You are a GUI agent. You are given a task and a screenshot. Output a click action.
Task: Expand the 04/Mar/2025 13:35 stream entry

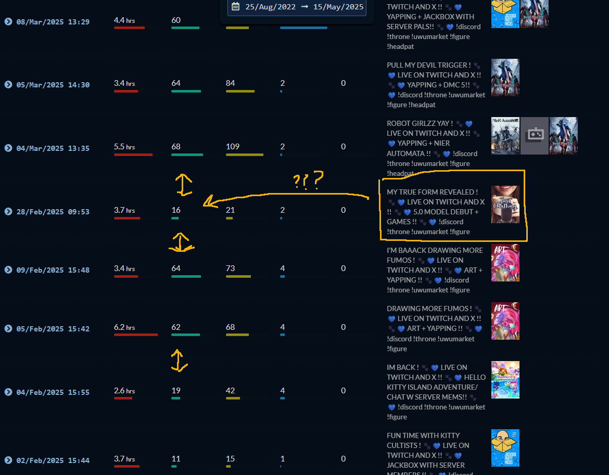point(8,148)
